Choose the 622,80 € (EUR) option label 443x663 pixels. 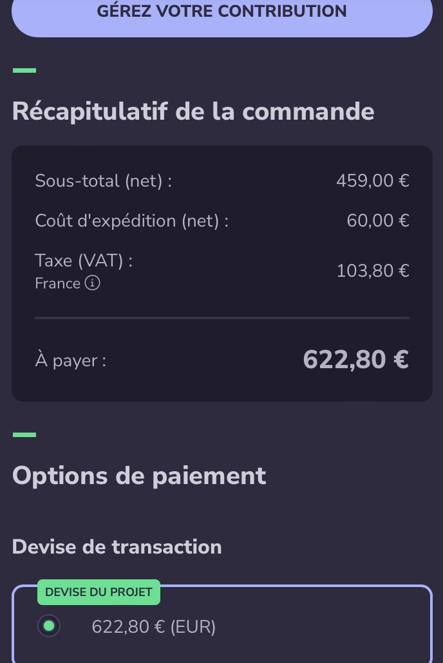154,627
